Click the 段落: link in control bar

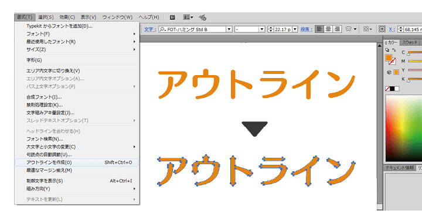[307, 29]
